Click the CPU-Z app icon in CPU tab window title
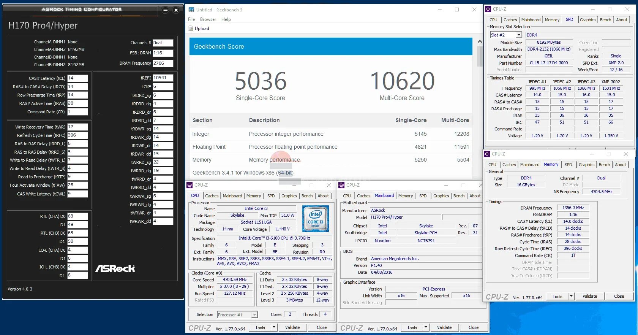 point(190,185)
